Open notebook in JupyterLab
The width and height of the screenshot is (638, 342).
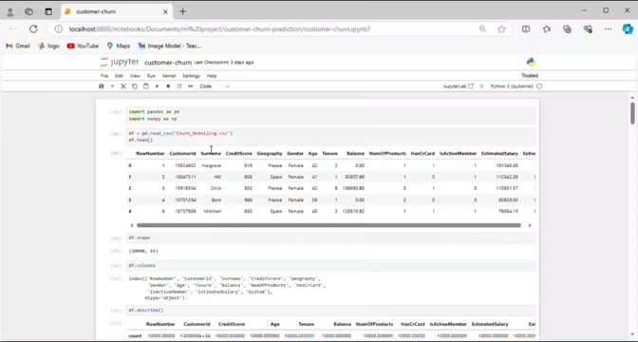459,86
